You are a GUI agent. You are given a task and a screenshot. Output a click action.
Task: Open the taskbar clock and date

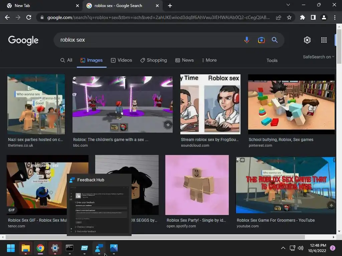pyautogui.click(x=317, y=248)
